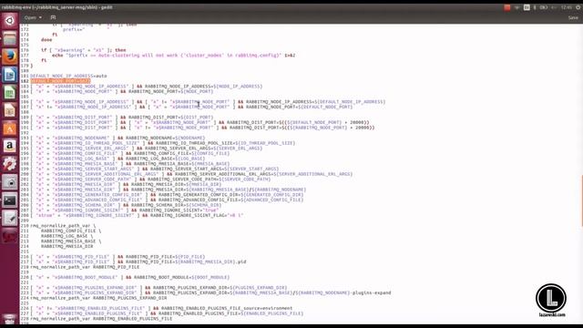Open the Trash at bottom of launcher
Screen dimensions: 583x328
[x=10, y=319]
